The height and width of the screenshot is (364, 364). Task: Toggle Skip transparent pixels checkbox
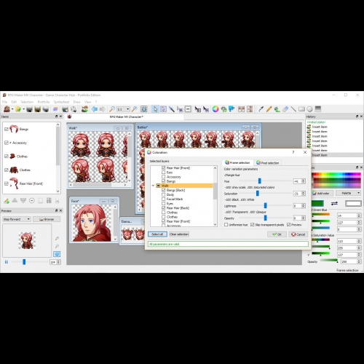pyautogui.click(x=253, y=225)
